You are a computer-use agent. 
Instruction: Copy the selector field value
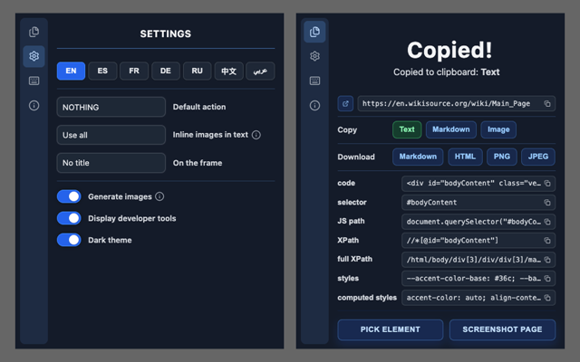(547, 203)
